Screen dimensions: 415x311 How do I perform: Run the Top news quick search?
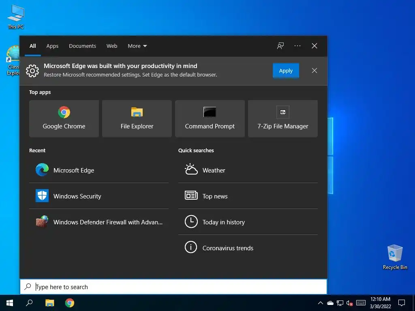click(248, 196)
